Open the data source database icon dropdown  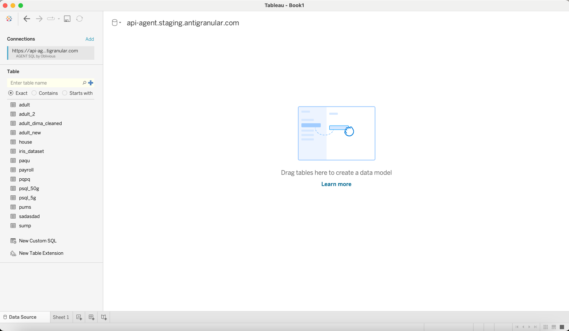point(116,23)
